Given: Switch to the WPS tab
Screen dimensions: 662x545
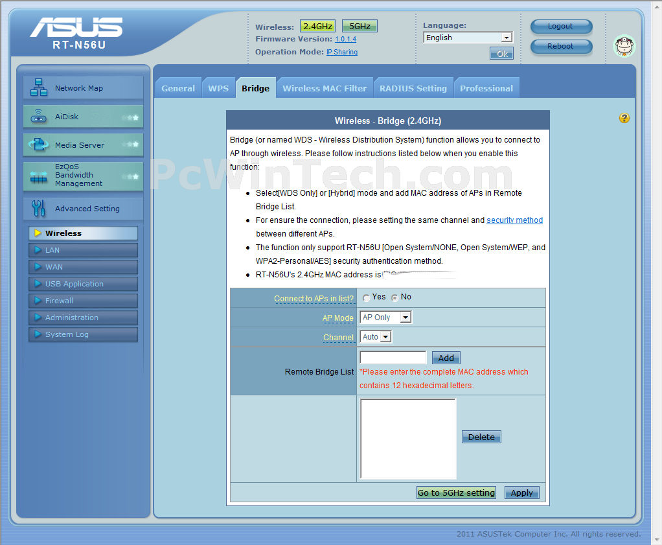Looking at the screenshot, I should (218, 88).
